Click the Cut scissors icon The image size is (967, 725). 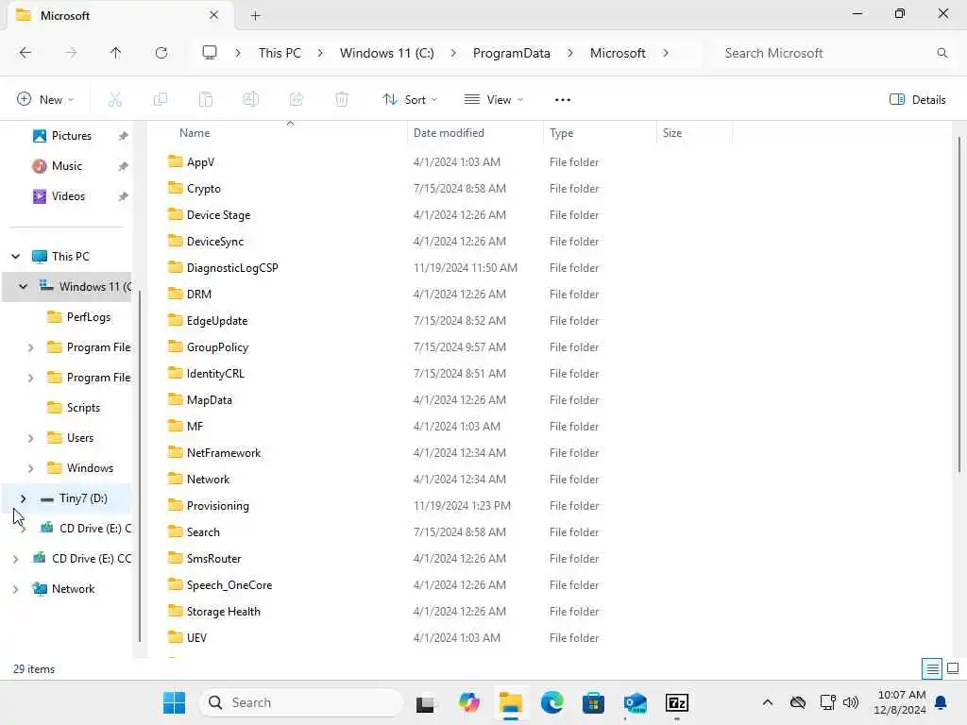114,99
